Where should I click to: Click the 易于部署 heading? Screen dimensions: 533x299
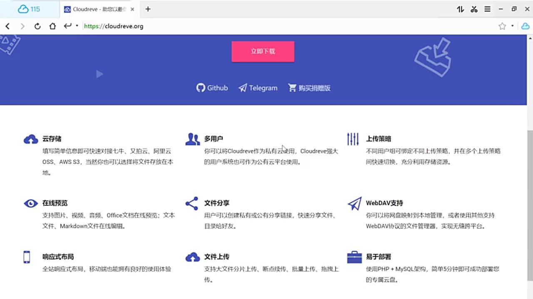coord(379,257)
